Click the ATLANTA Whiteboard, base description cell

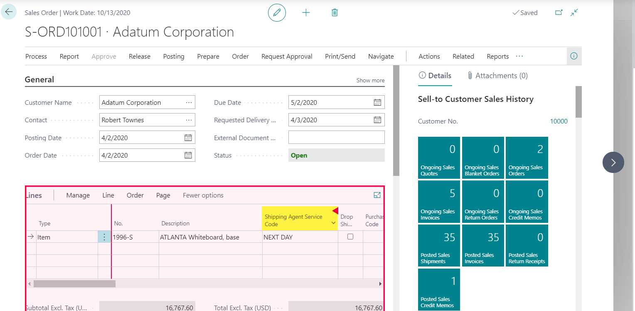[x=211, y=237]
